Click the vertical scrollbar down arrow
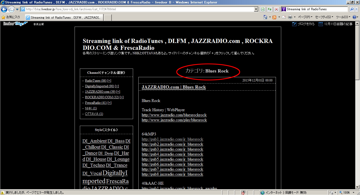This screenshot has width=360, height=195. [x=358, y=188]
